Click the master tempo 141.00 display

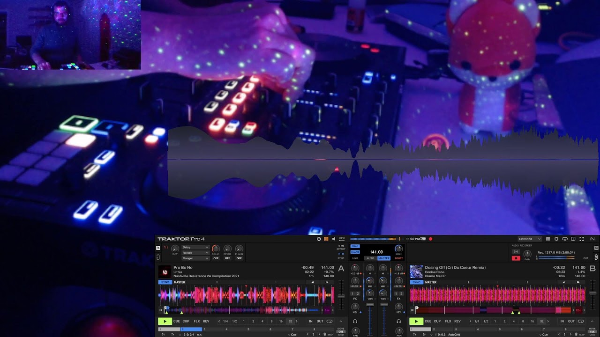coord(376,252)
